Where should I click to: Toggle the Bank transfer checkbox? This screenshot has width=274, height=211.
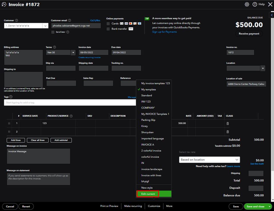108,29
